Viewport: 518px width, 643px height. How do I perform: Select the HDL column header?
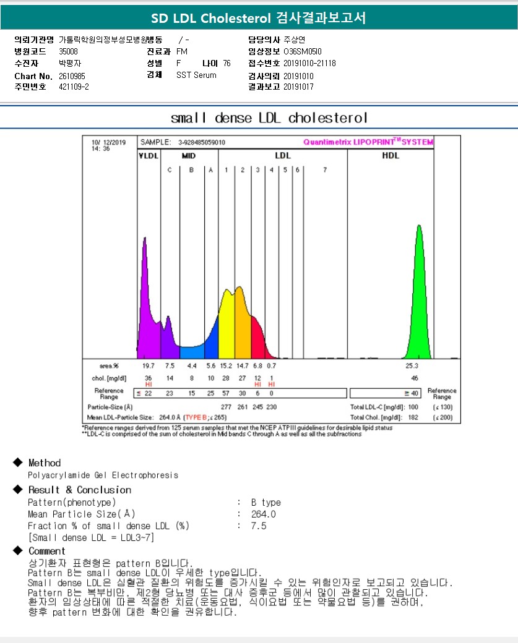pos(391,156)
